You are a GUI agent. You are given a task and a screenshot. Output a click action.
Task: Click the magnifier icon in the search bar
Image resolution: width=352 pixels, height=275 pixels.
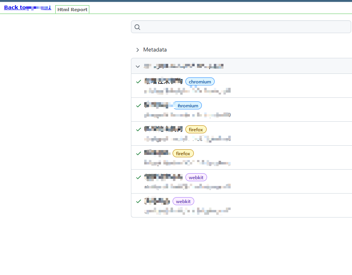pyautogui.click(x=137, y=27)
